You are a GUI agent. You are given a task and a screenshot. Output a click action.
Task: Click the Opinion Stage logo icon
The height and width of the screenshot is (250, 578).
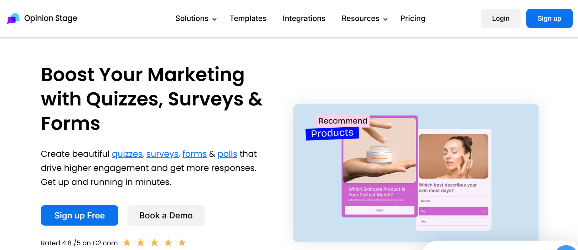click(x=13, y=18)
